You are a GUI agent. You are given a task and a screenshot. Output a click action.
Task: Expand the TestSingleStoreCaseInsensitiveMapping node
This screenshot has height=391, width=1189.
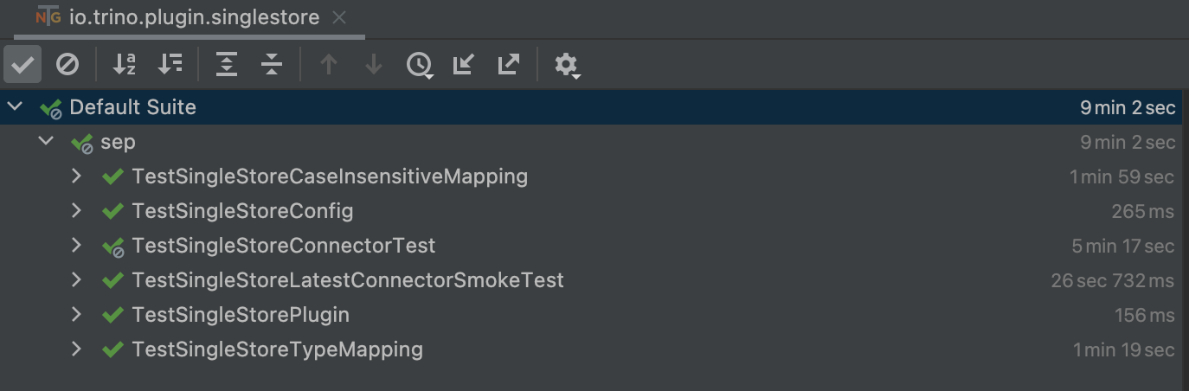[x=76, y=176]
